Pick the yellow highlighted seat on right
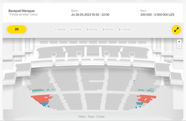Viewport: 186px width, 121px height. coord(145,100)
